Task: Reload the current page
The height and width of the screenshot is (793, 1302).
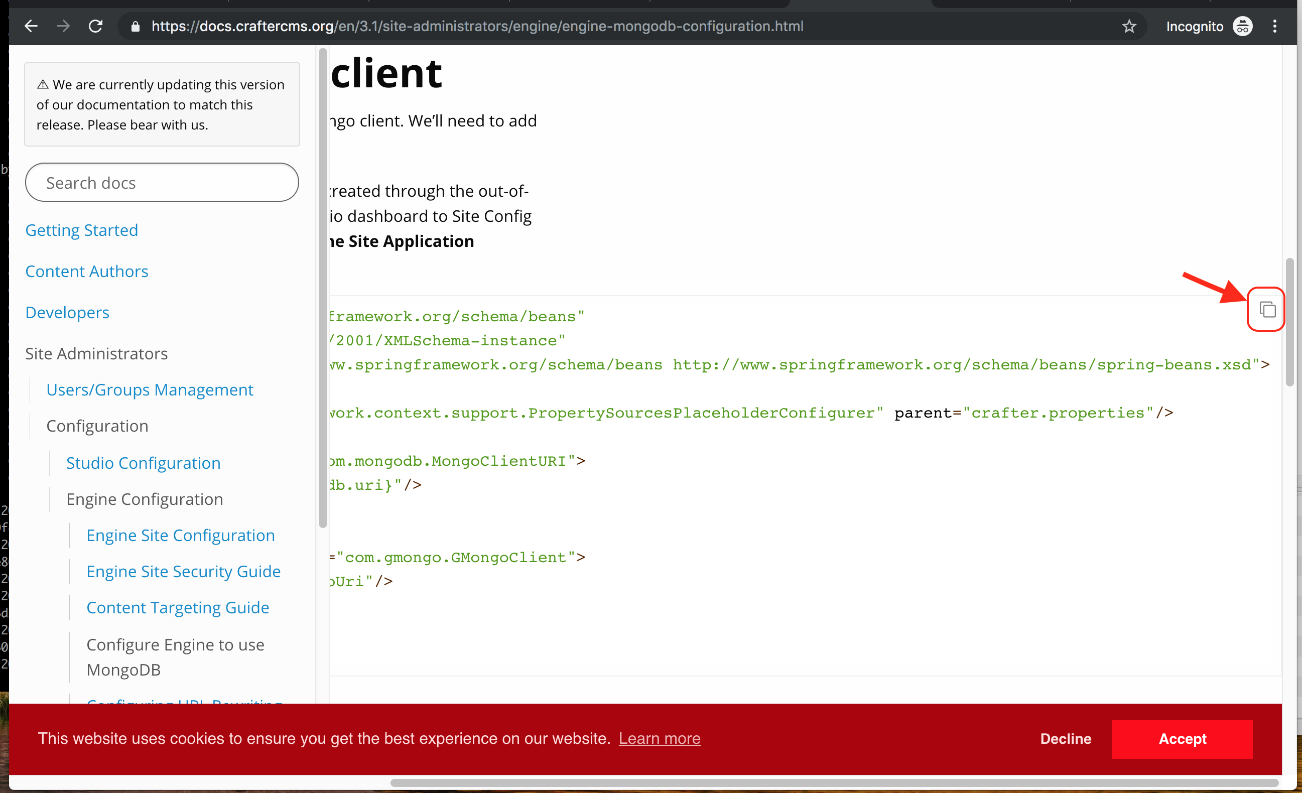Action: point(95,26)
